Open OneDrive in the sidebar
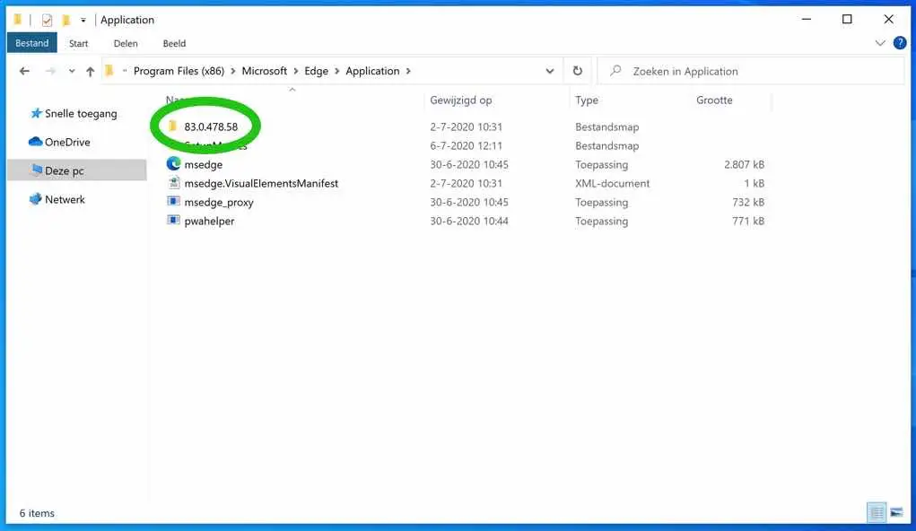This screenshot has height=531, width=916. pos(59,142)
